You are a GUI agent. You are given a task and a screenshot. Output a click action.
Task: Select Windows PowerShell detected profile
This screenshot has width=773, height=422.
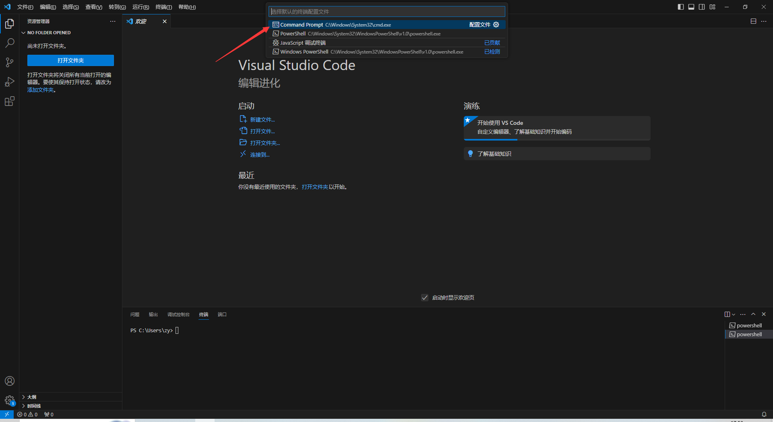coord(387,52)
